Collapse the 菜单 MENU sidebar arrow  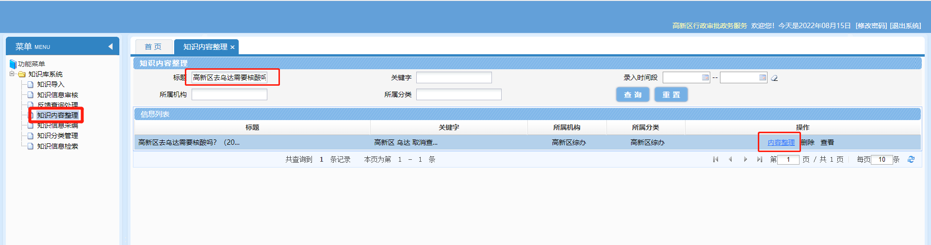point(111,46)
